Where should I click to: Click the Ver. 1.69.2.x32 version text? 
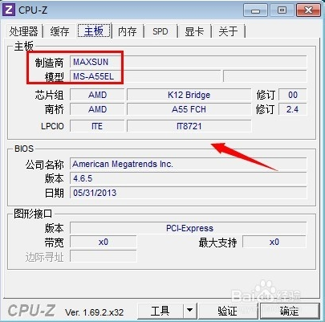(94, 312)
